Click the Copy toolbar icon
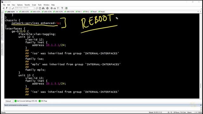Screen dimensions: 203x114 point(37,8)
